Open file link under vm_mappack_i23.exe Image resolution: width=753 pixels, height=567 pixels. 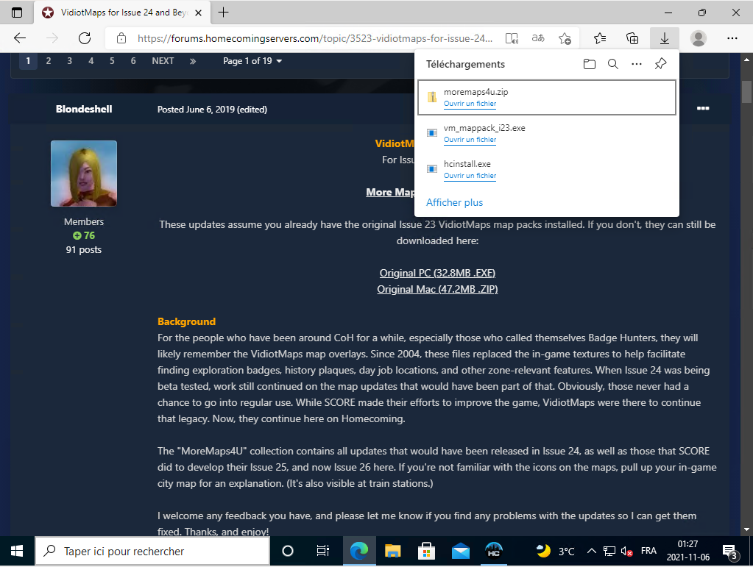470,140
